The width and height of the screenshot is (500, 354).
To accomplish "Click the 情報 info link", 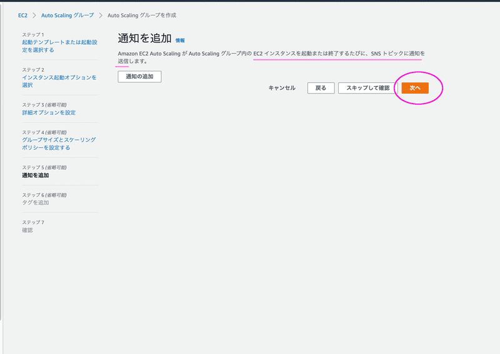I will point(180,41).
